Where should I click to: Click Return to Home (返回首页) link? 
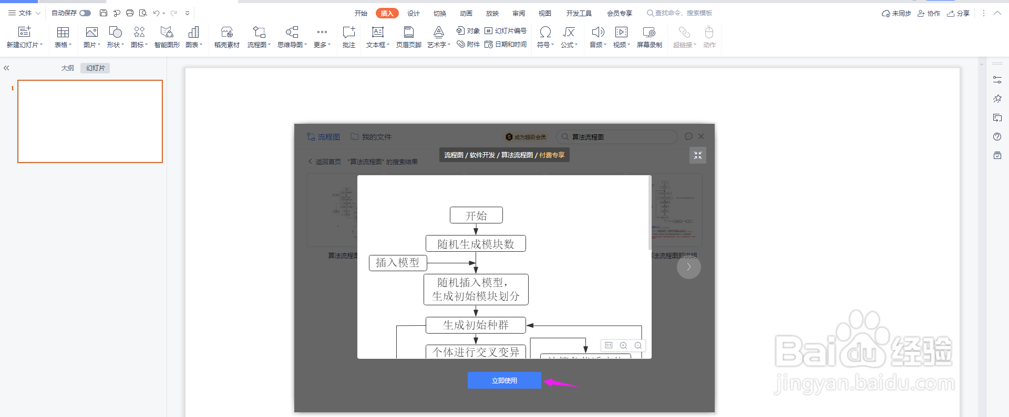point(325,162)
